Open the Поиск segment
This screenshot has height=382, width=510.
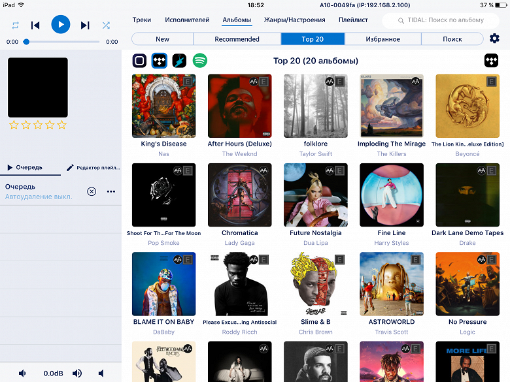(452, 39)
